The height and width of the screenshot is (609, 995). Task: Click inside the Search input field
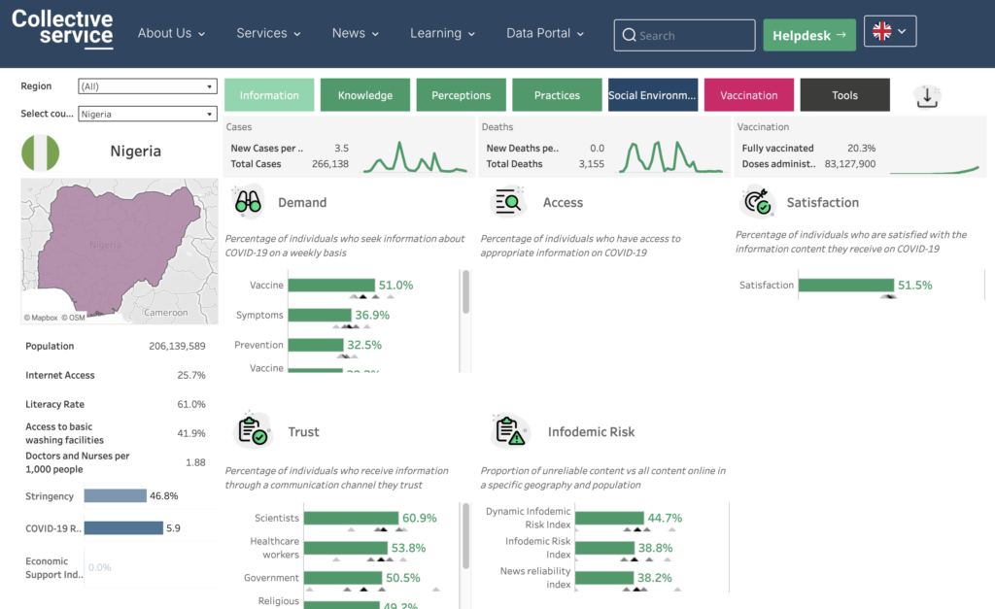tap(684, 35)
